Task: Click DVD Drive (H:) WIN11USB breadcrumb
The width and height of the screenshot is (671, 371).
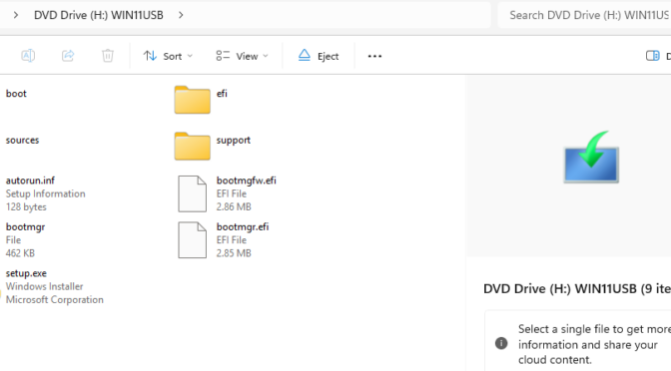Action: click(x=99, y=15)
